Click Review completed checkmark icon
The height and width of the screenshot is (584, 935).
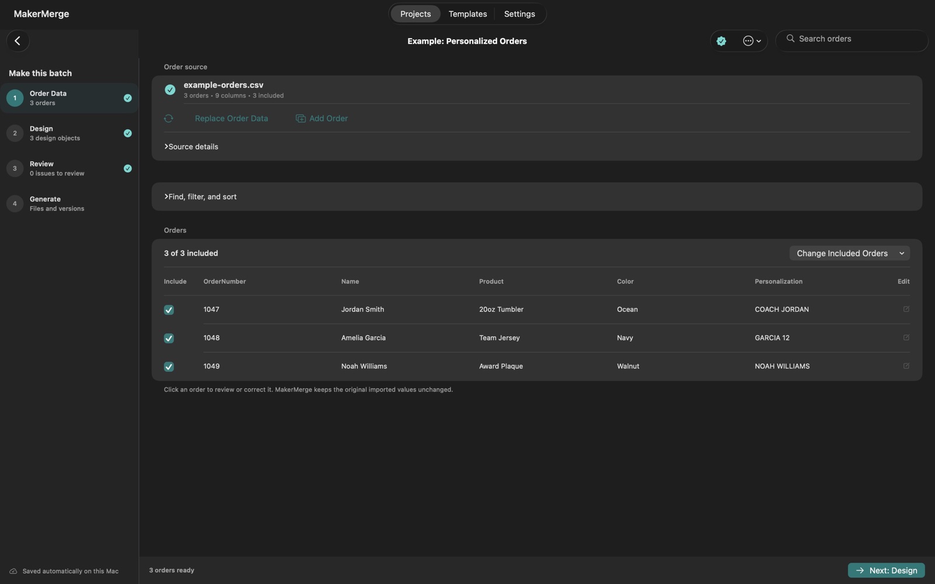(x=127, y=169)
